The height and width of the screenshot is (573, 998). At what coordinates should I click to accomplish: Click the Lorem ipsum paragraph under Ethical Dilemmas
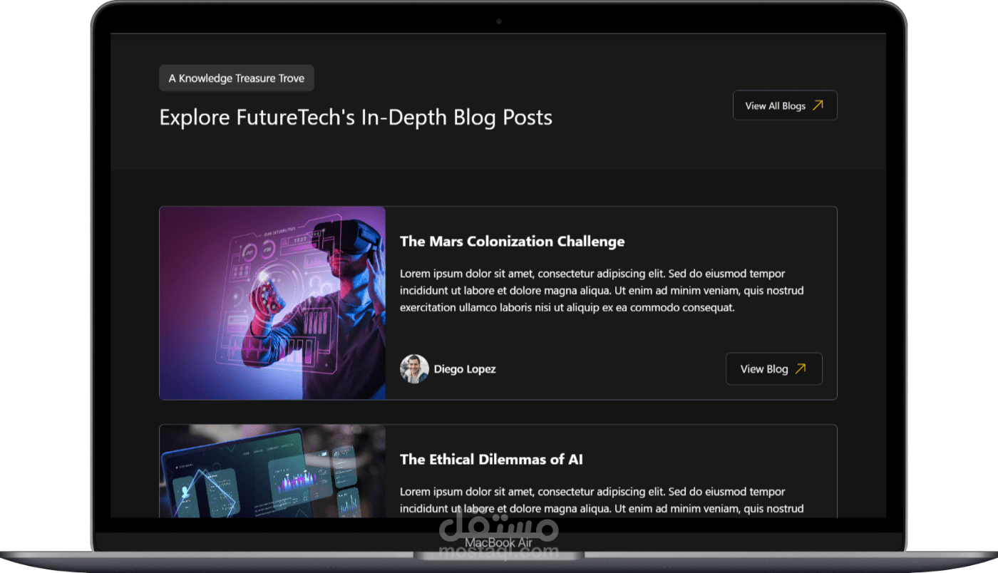602,500
